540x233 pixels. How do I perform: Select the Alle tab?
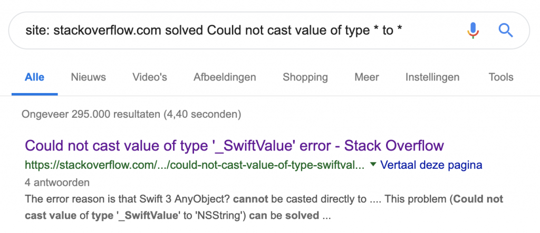[x=35, y=77]
